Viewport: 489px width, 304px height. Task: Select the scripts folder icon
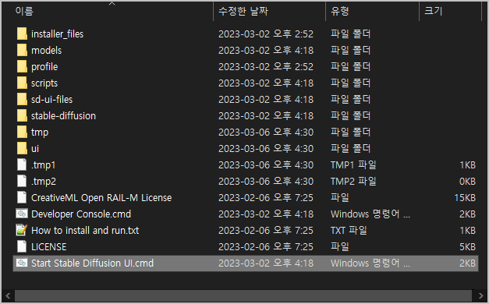(22, 83)
